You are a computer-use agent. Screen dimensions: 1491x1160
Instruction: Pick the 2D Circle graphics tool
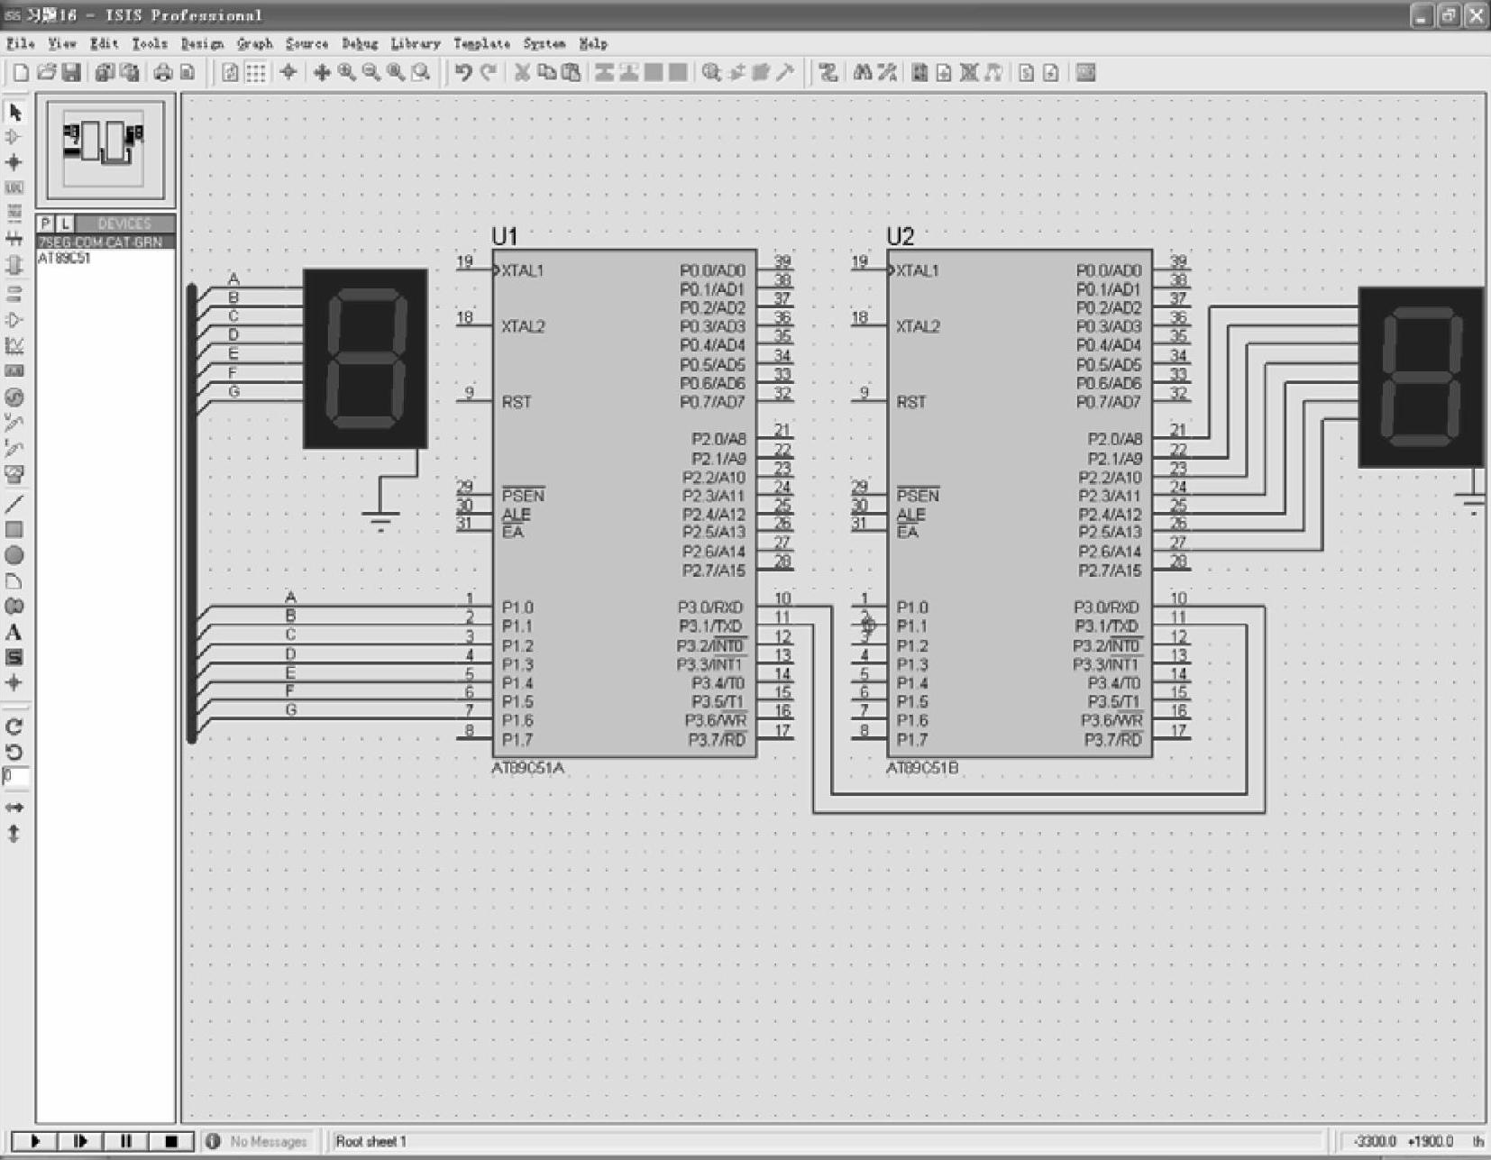click(x=14, y=555)
